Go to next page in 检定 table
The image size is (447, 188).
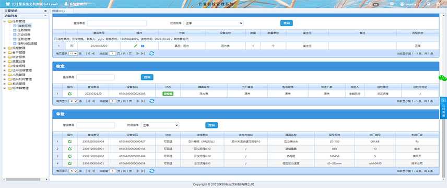(x=138, y=101)
